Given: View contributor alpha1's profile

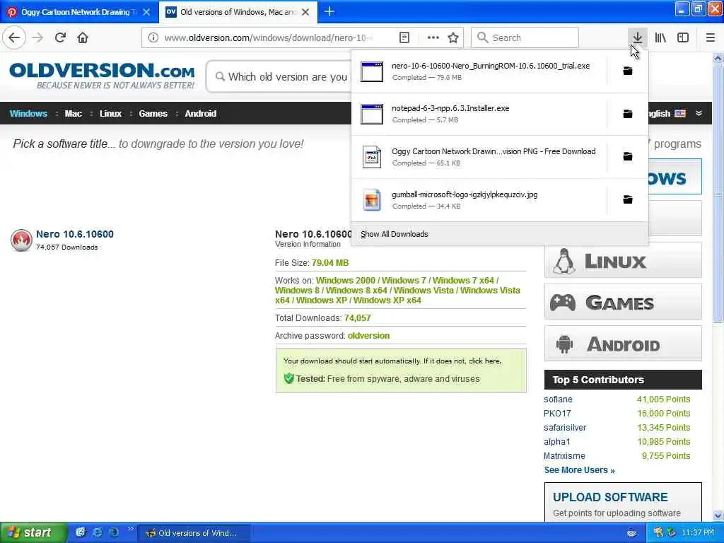Looking at the screenshot, I should 557,441.
